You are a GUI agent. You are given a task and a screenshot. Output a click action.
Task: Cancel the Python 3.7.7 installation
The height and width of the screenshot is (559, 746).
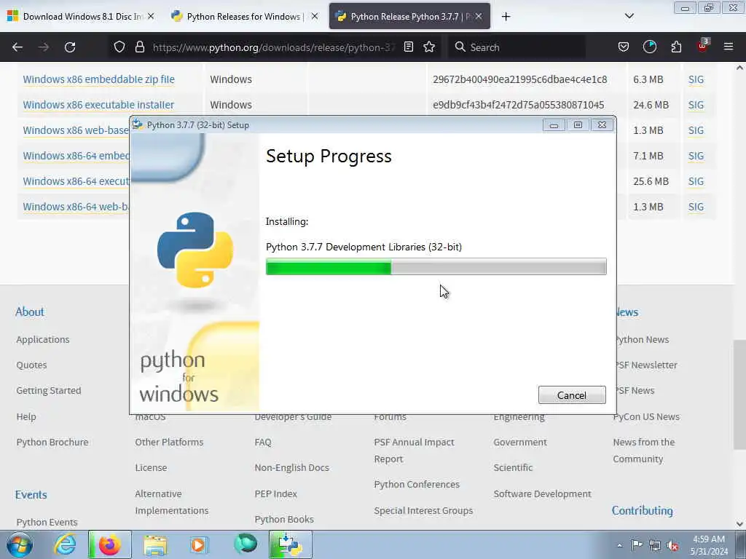(572, 395)
